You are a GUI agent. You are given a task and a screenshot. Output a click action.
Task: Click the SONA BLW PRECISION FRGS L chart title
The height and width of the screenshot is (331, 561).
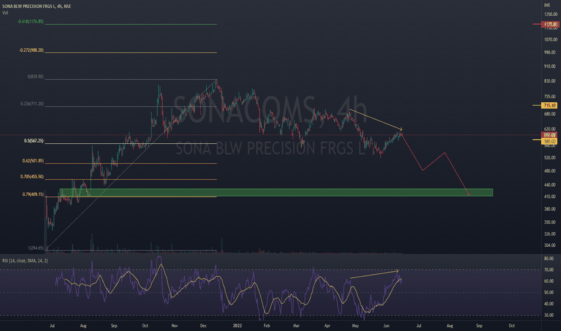(x=37, y=6)
